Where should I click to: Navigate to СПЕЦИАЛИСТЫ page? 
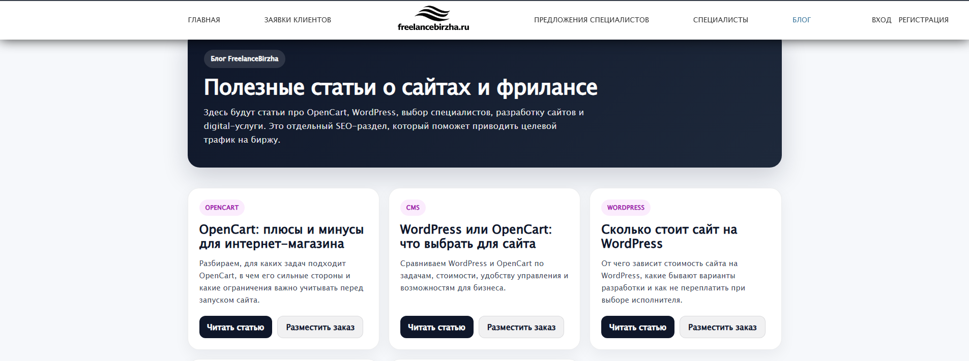[720, 20]
